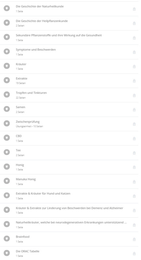Viewport: 141px width, 260px height.
Task: Click the lightbulb icon beside Manuka Honig
Action: point(7,181)
